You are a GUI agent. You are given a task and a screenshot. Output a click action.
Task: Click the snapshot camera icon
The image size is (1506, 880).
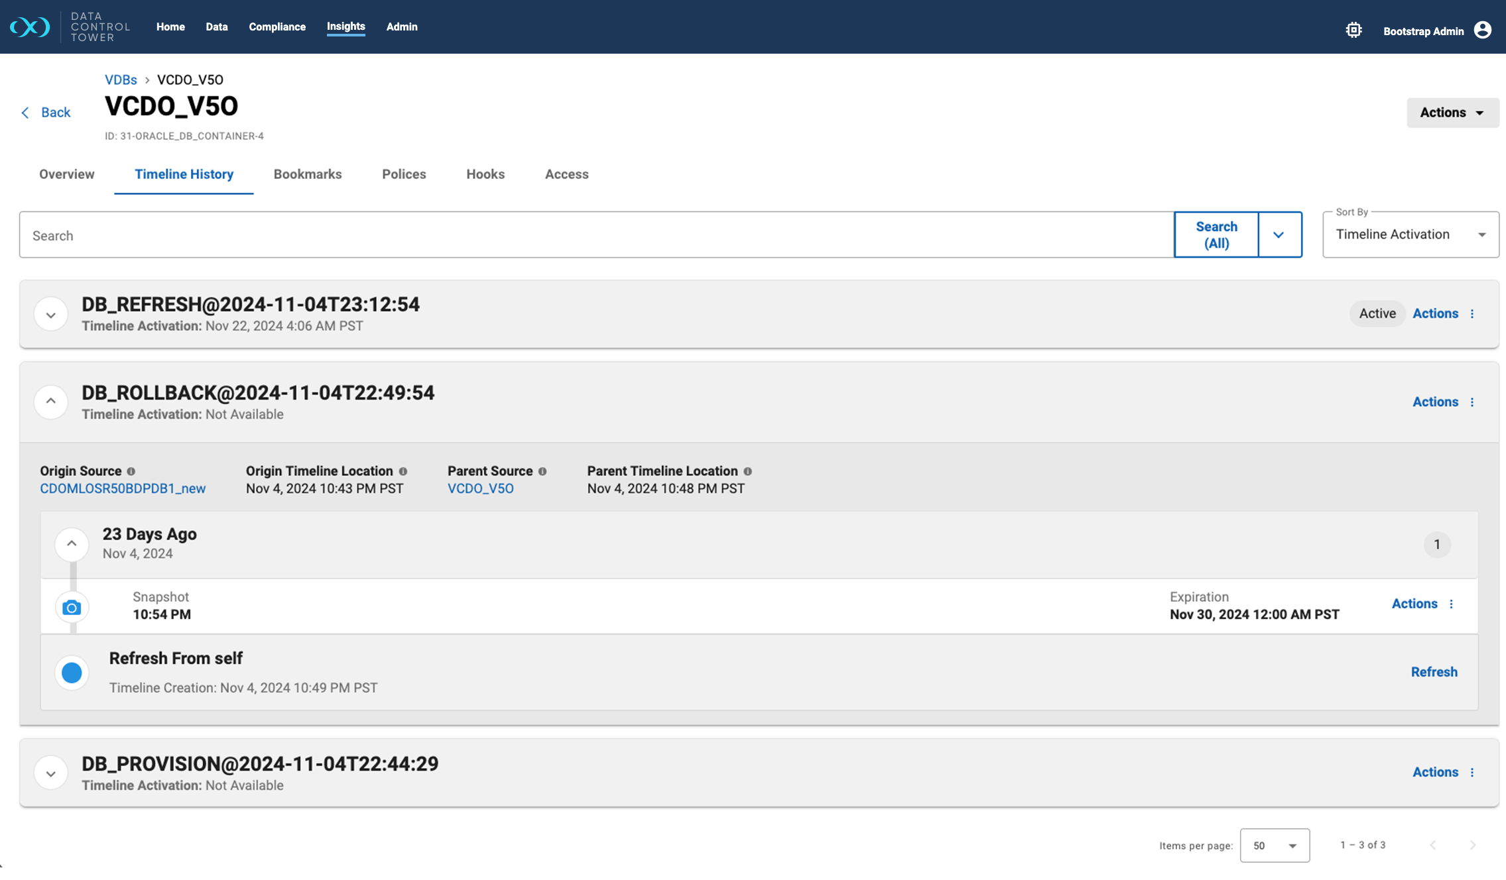(x=71, y=606)
